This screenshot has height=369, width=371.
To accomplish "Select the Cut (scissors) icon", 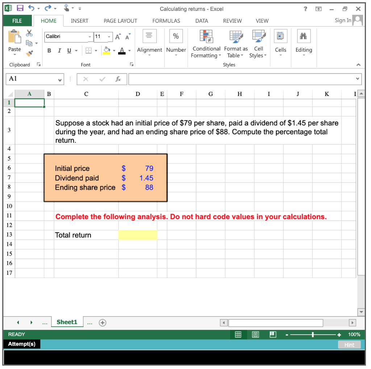I will point(29,33).
